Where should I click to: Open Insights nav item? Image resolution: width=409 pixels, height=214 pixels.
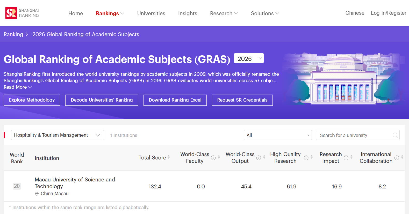188,13
